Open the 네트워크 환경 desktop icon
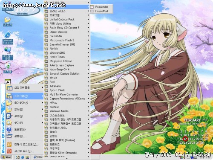The height and width of the screenshot is (160, 213). 8,53
